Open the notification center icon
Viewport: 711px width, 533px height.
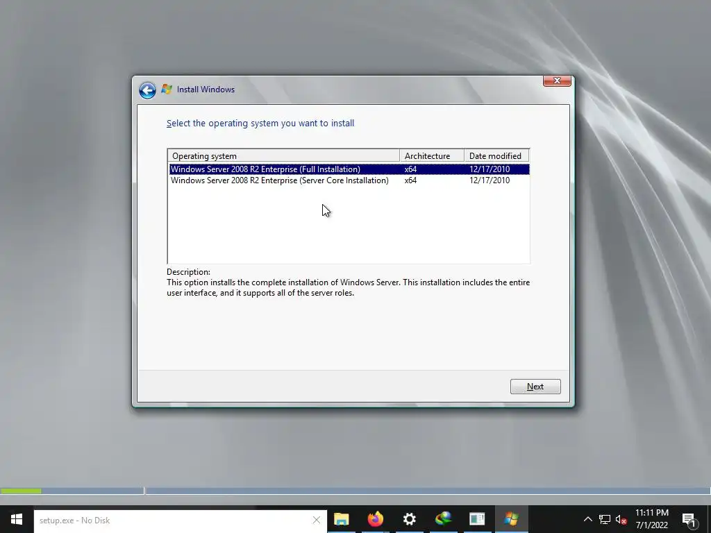tap(689, 520)
